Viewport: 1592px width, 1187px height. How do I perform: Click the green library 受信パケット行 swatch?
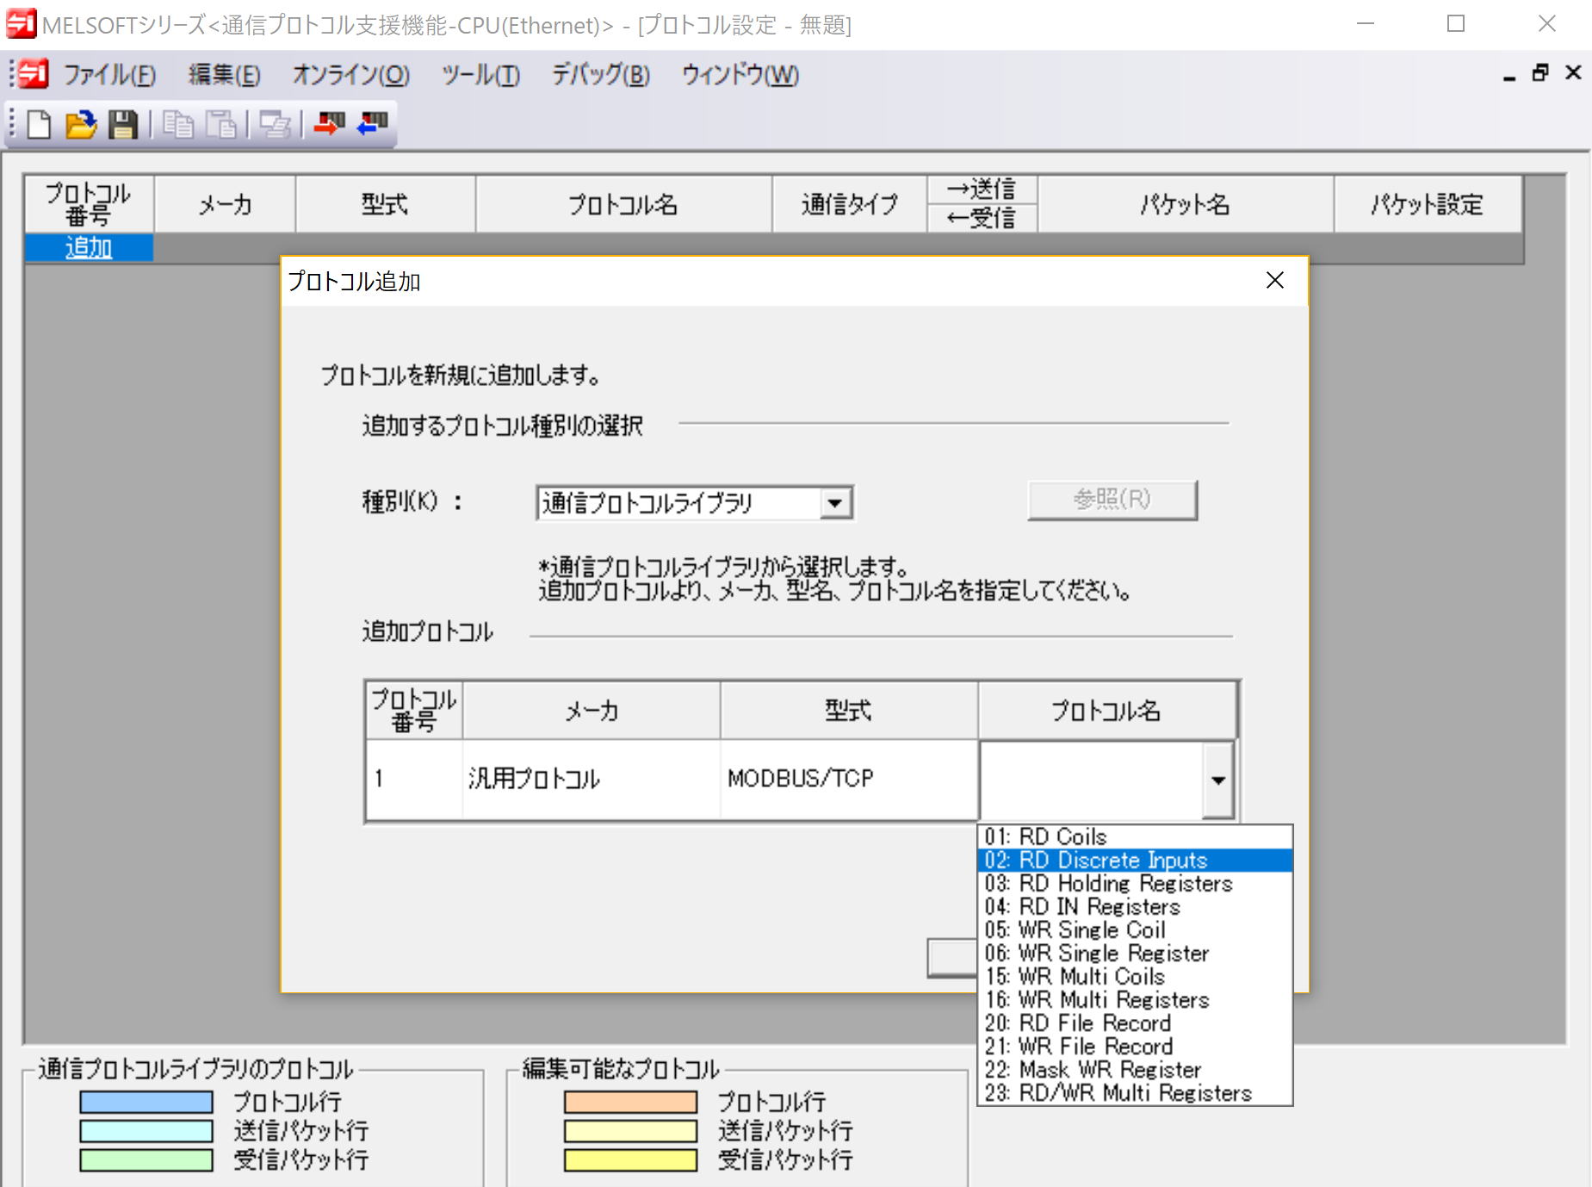146,1160
